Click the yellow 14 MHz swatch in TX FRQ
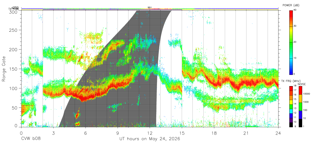The width and height of the screenshot is (313, 144). (x=291, y=102)
